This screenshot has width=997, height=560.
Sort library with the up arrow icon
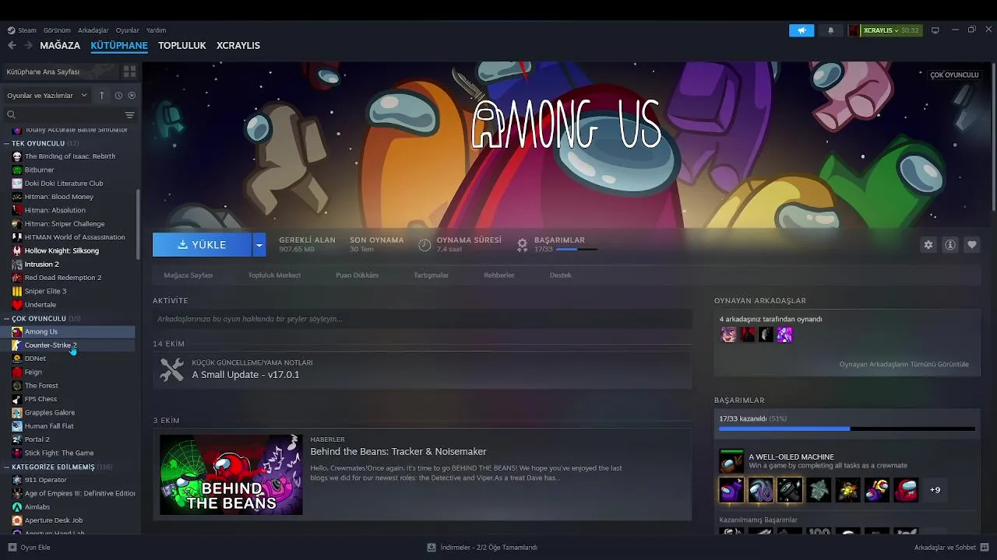click(x=101, y=95)
